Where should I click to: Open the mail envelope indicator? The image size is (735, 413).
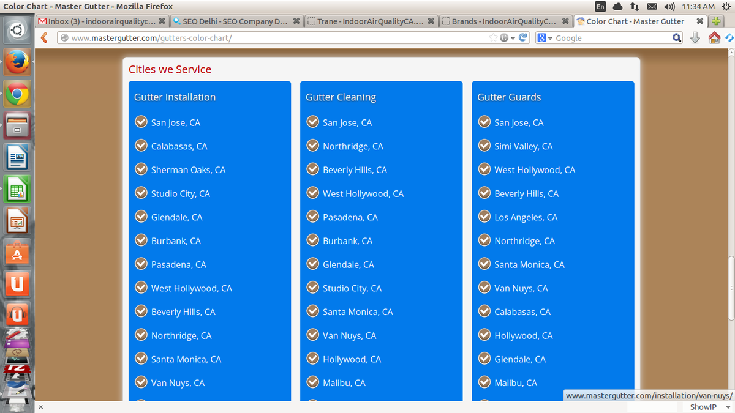tap(652, 6)
